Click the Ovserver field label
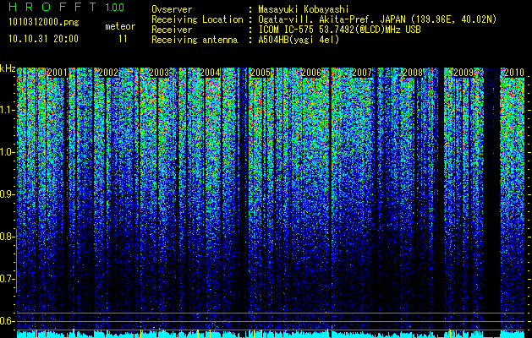The width and height of the screenshot is (532, 338). click(172, 9)
